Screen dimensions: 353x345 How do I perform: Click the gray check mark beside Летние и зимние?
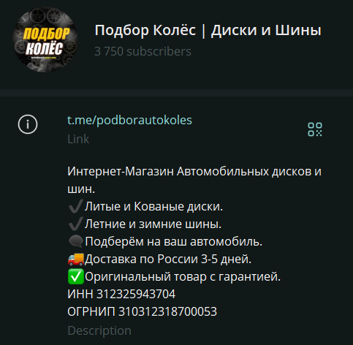(75, 224)
